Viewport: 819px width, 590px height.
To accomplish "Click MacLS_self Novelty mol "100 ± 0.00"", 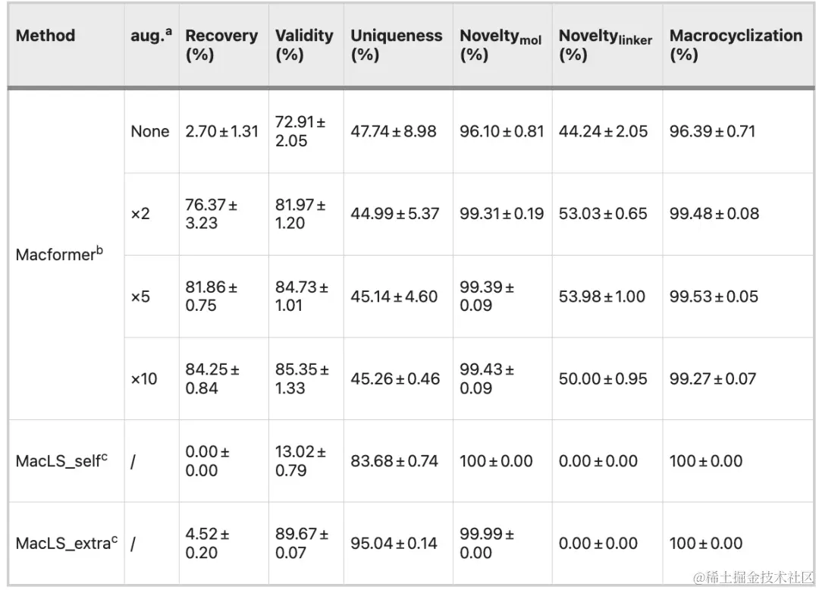I will [x=496, y=461].
